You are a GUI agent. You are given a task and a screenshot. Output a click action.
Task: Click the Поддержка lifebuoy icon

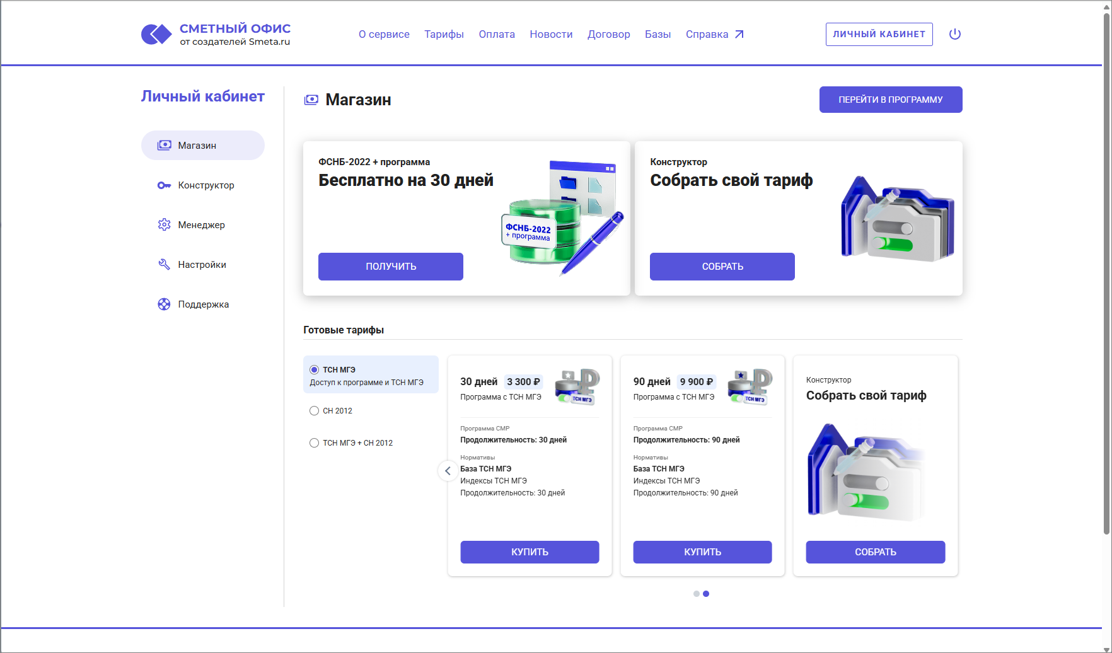[164, 304]
